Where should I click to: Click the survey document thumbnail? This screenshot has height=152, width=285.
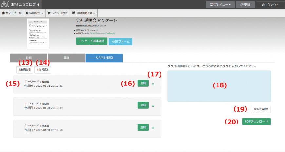[38, 34]
